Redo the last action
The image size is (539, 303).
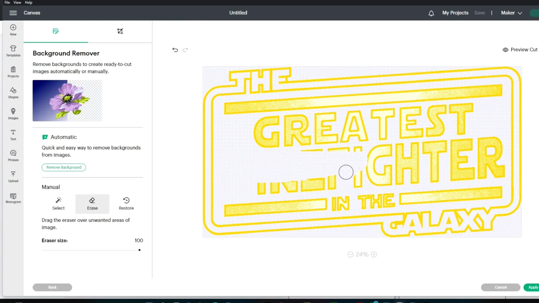[x=185, y=50]
